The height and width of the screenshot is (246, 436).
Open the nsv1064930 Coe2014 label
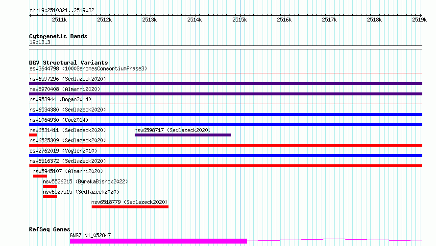coord(59,120)
